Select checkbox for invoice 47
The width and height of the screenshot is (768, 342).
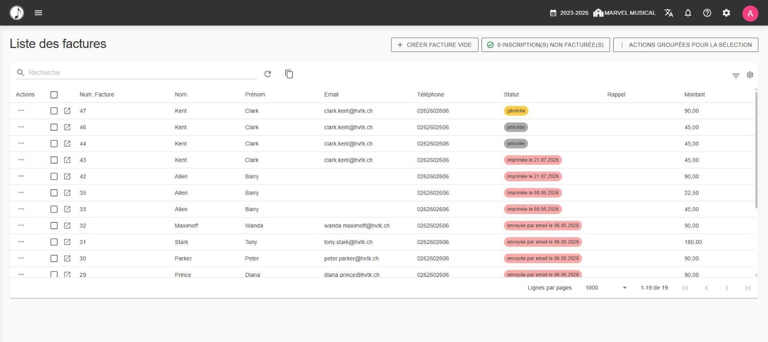pos(54,111)
